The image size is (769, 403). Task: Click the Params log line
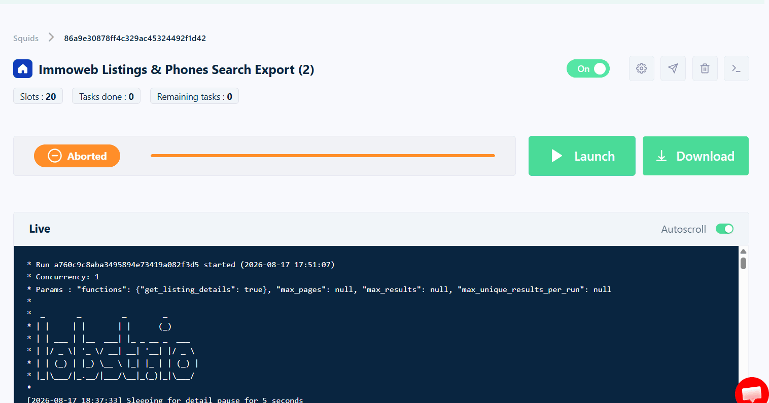[319, 289]
